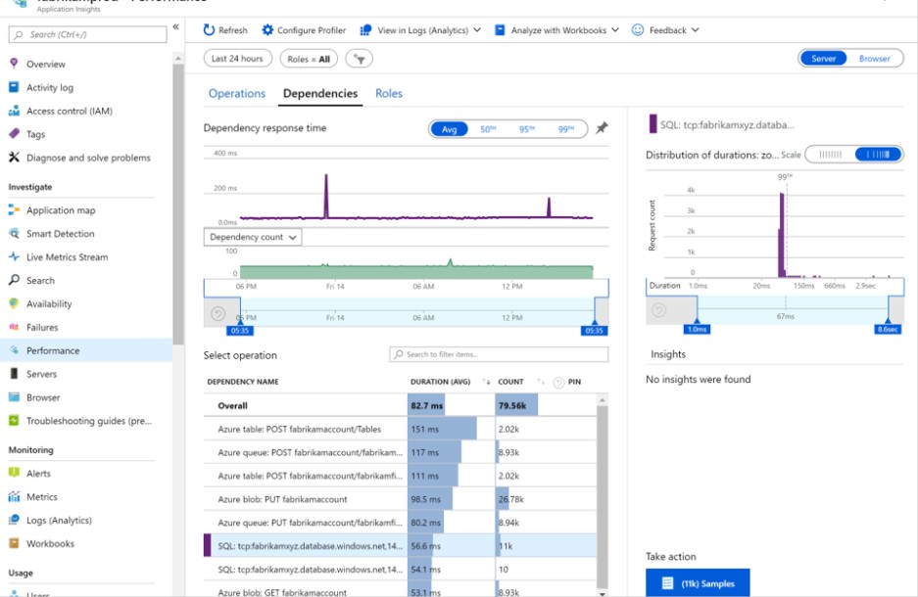918x597 pixels.
Task: Switch to the 95th percentile view
Action: (526, 129)
